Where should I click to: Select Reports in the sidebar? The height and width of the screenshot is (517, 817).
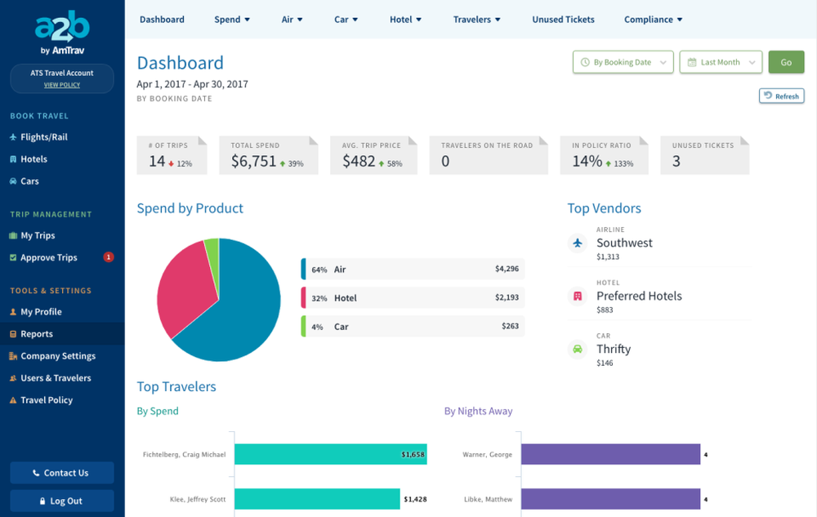pos(37,334)
